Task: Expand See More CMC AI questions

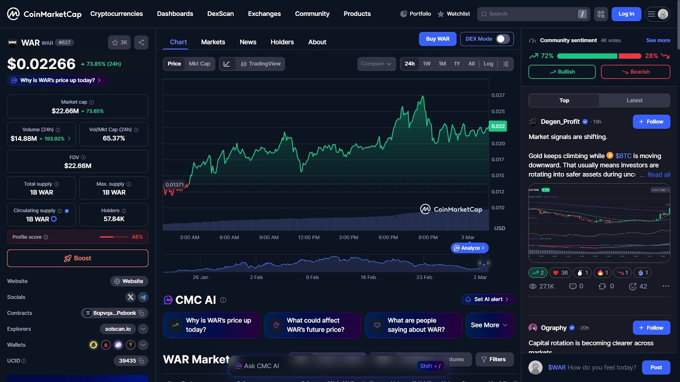Action: click(489, 325)
